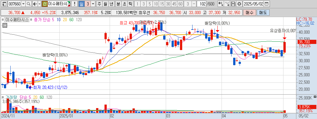Click the December 배당락 event marker arrow
Viewport: 317px width, 119px height.
55,61
